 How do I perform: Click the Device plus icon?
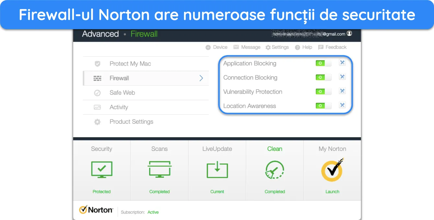click(208, 47)
